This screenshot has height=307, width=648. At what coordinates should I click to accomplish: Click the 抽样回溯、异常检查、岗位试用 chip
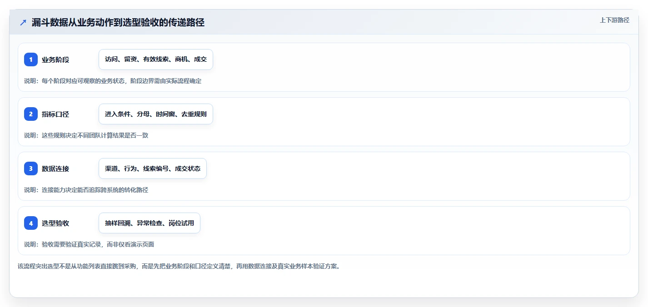pos(150,223)
